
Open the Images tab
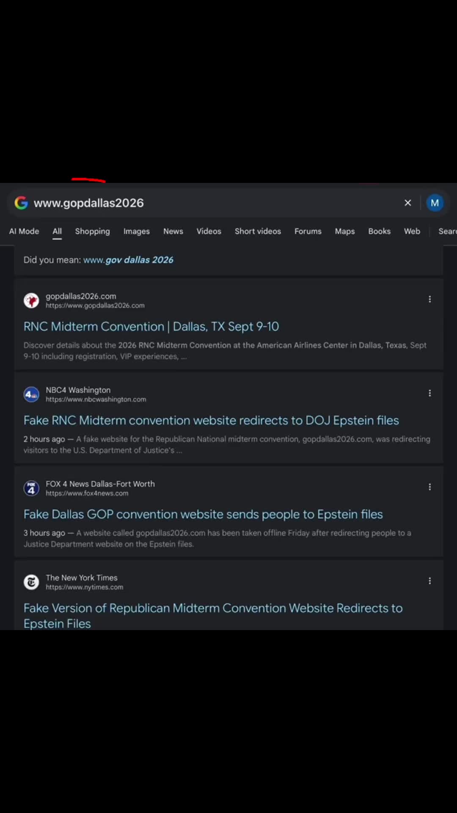coord(136,231)
